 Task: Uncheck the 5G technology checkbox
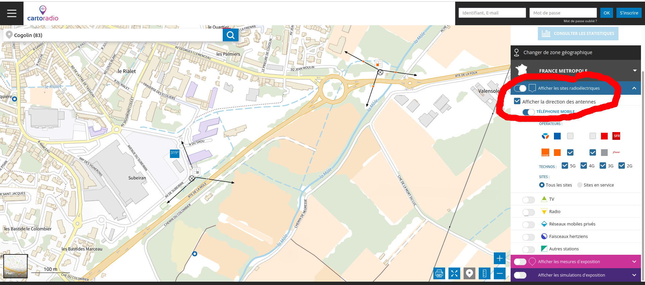[565, 166]
